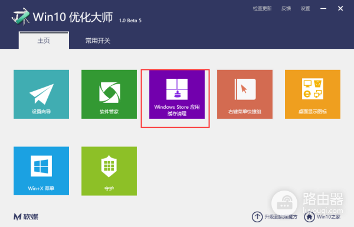Switch to the 主页 tab
The image size is (354, 227).
pyautogui.click(x=44, y=40)
